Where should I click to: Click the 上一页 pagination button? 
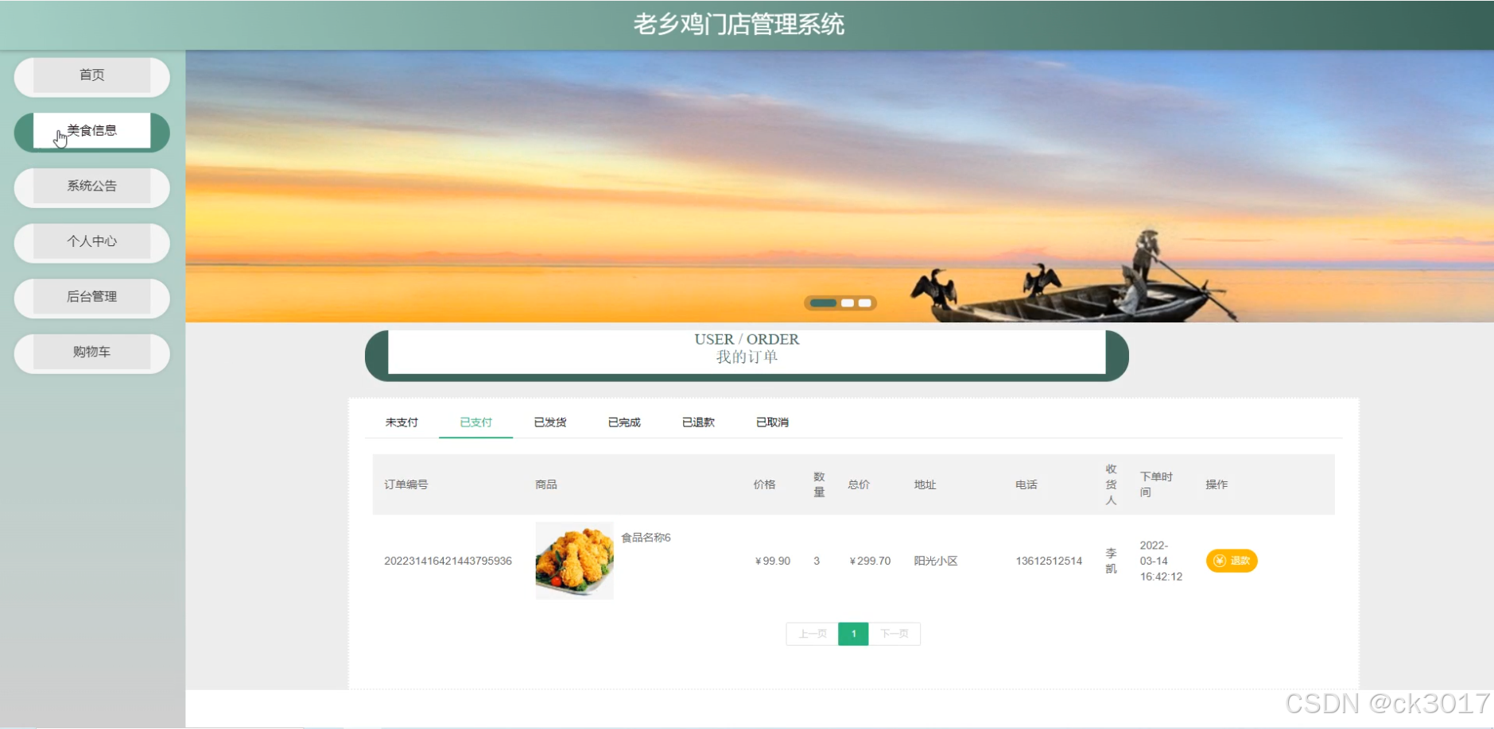(x=812, y=634)
